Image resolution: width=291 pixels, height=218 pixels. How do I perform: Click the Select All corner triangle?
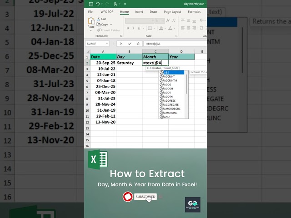(88, 51)
